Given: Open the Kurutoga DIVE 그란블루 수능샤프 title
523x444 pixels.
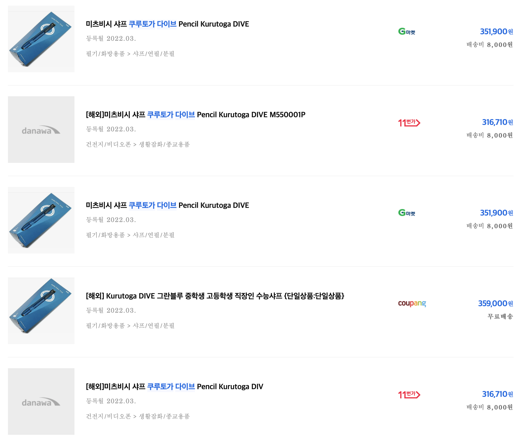Looking at the screenshot, I should coord(215,296).
